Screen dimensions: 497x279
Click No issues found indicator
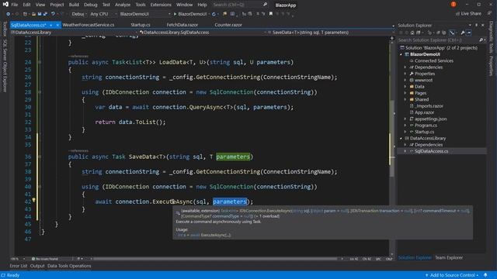[45, 259]
